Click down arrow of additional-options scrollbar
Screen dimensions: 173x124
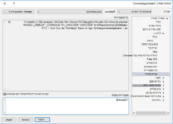coord(5,112)
